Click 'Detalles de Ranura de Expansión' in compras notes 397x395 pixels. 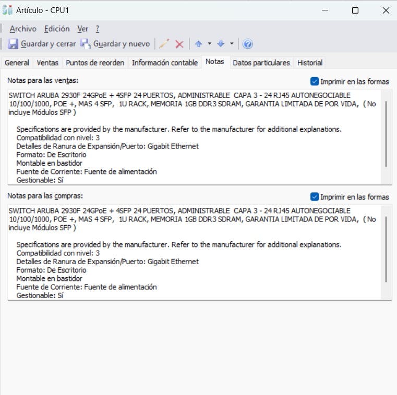point(107,262)
